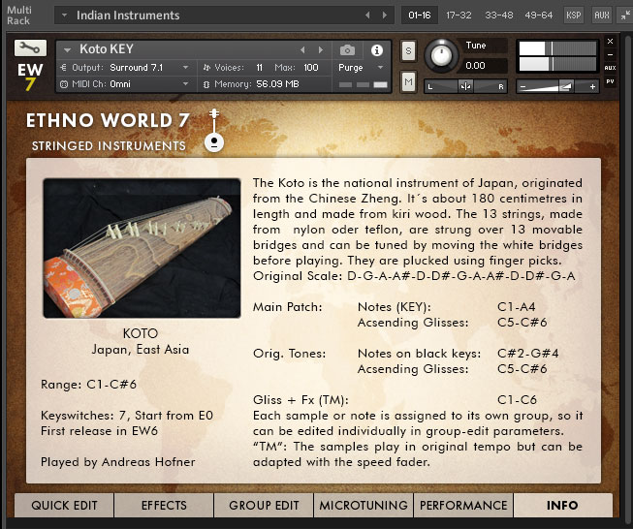Click the pan center marker icon
This screenshot has height=529, width=633.
tap(465, 86)
